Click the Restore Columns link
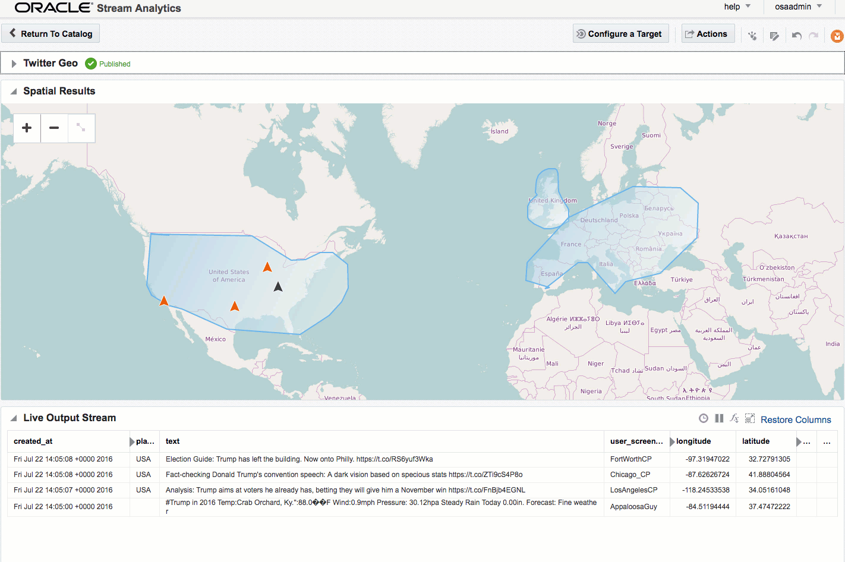This screenshot has width=845, height=562. click(796, 419)
